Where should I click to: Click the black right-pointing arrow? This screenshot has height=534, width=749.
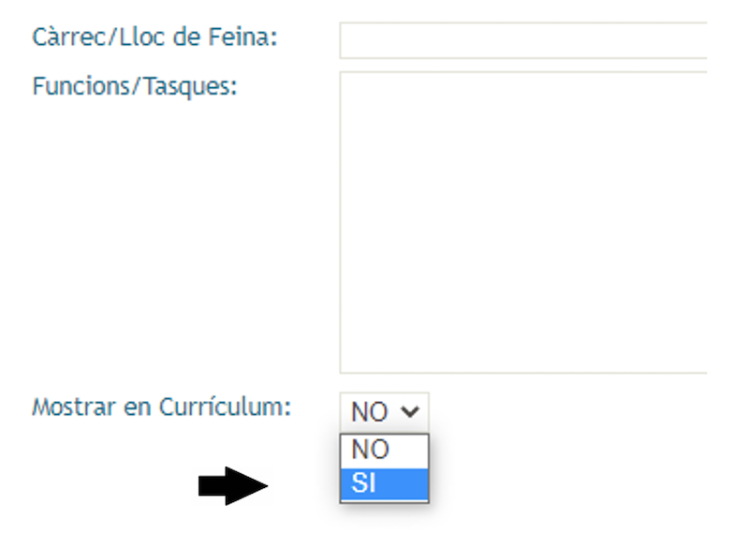(x=233, y=487)
